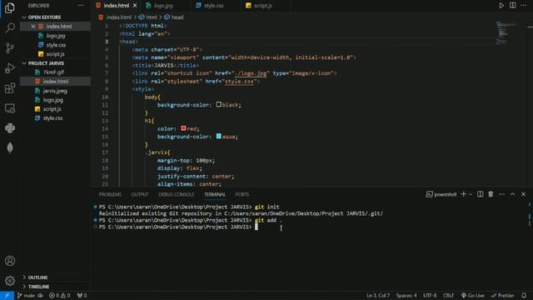This screenshot has width=533, height=300.
Task: Switch to the Debug Console tab
Action: (x=176, y=194)
